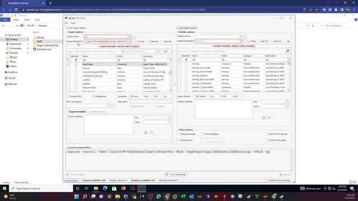Screen dimensions: 358x201
Task: Open filter icon under Targets Description column
Action: point(144,60)
